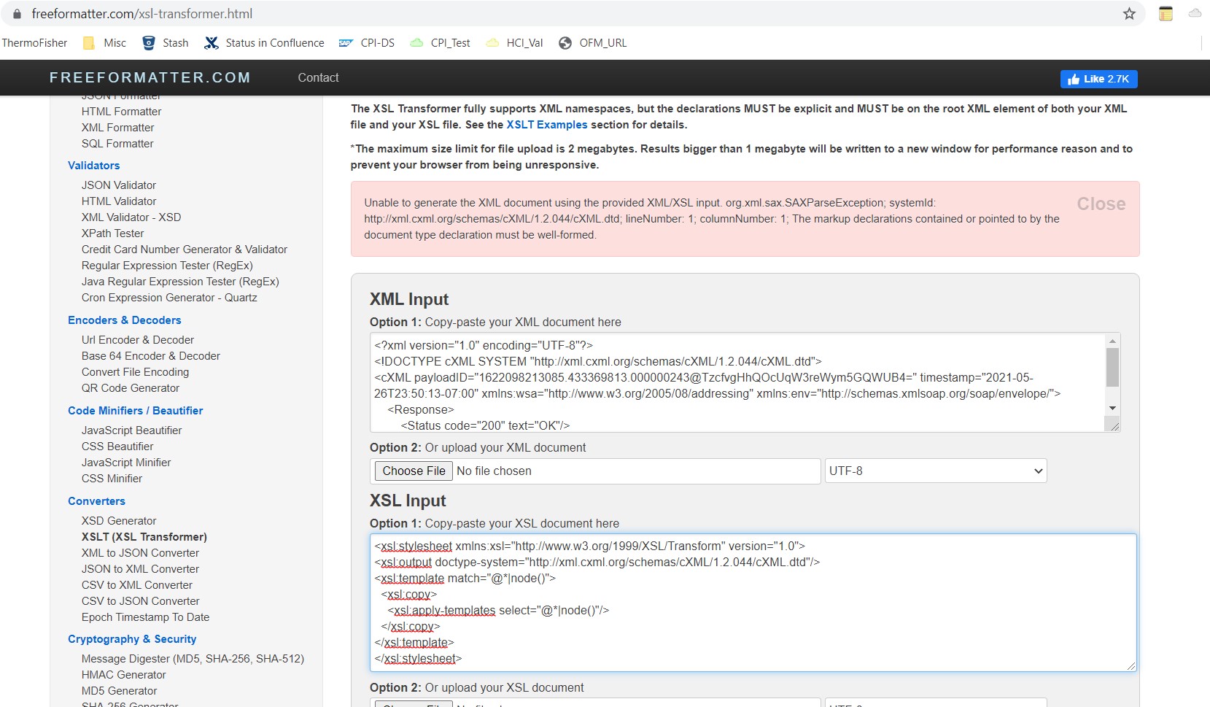Select XSLT (XSL Transformer) in sidebar
This screenshot has height=707, width=1210.
(144, 537)
